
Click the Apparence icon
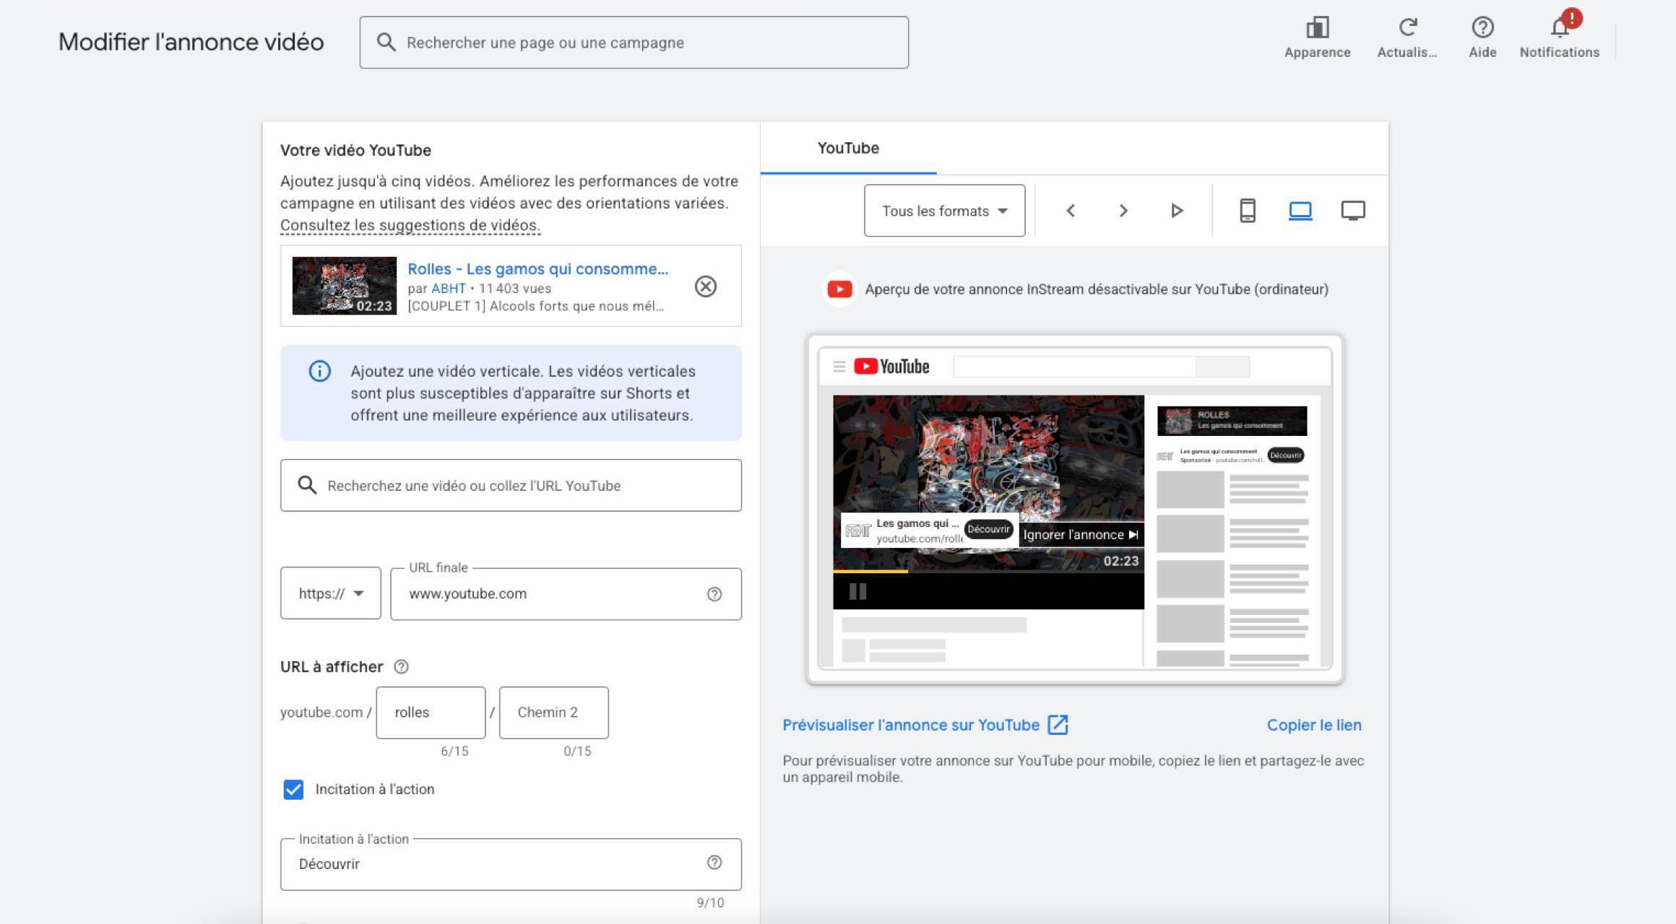click(1318, 29)
